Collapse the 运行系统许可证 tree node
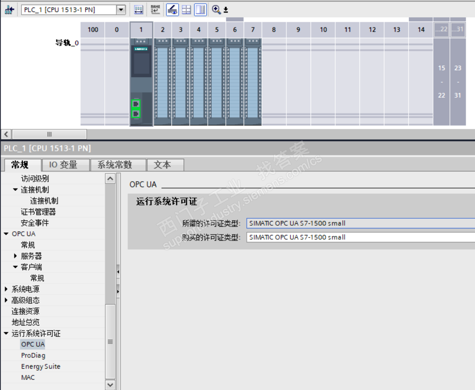The height and width of the screenshot is (390, 475). 6,333
